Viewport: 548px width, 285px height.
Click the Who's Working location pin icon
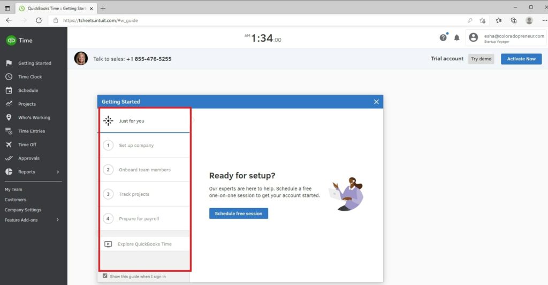click(x=9, y=117)
